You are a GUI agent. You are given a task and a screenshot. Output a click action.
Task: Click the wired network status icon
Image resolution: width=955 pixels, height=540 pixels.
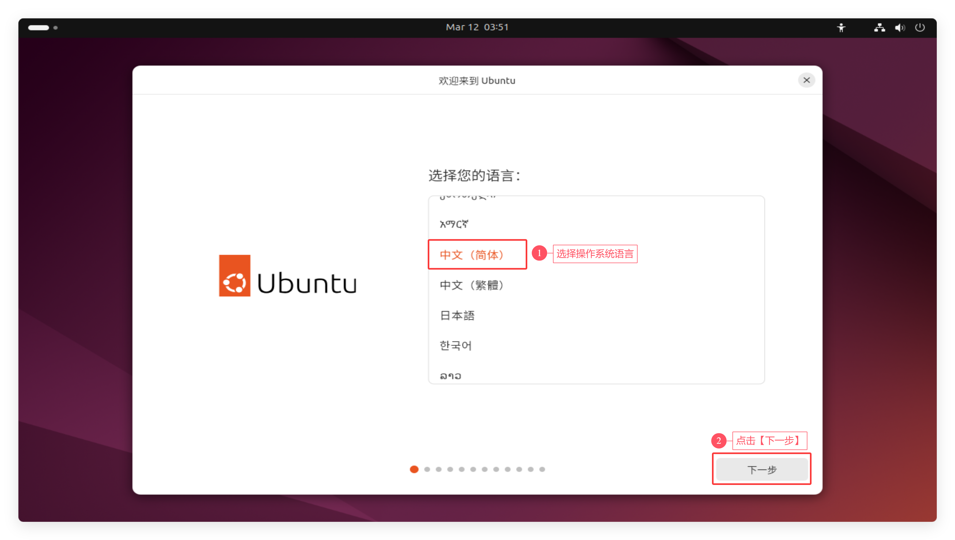(879, 28)
